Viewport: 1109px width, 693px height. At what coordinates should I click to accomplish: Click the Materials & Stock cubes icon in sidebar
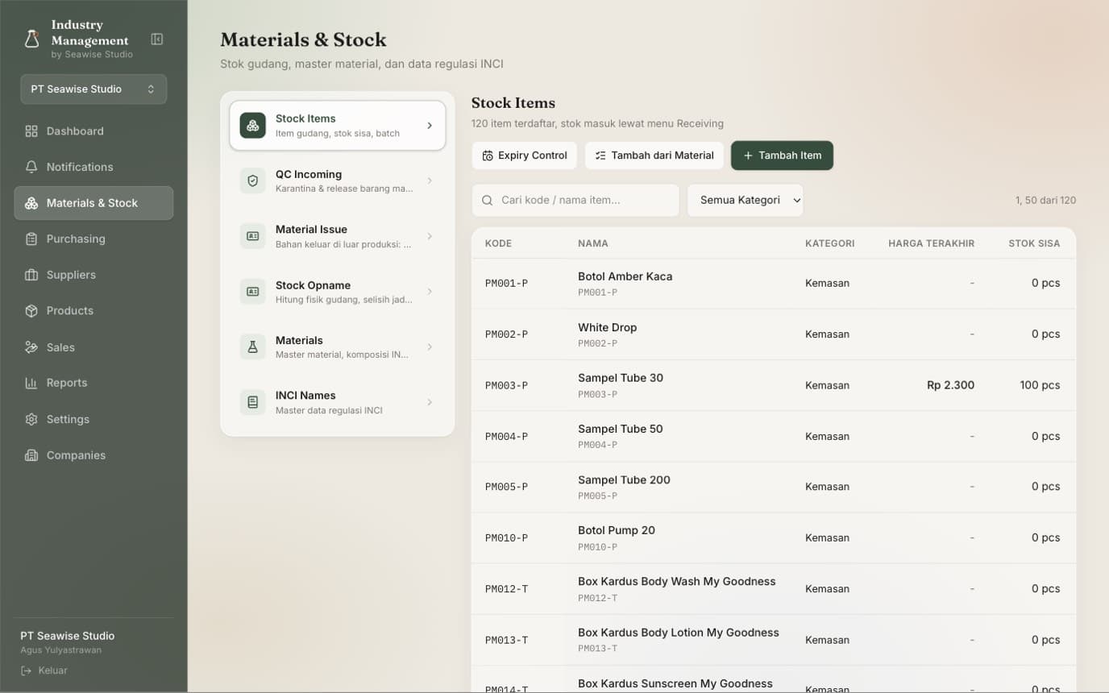tap(31, 203)
